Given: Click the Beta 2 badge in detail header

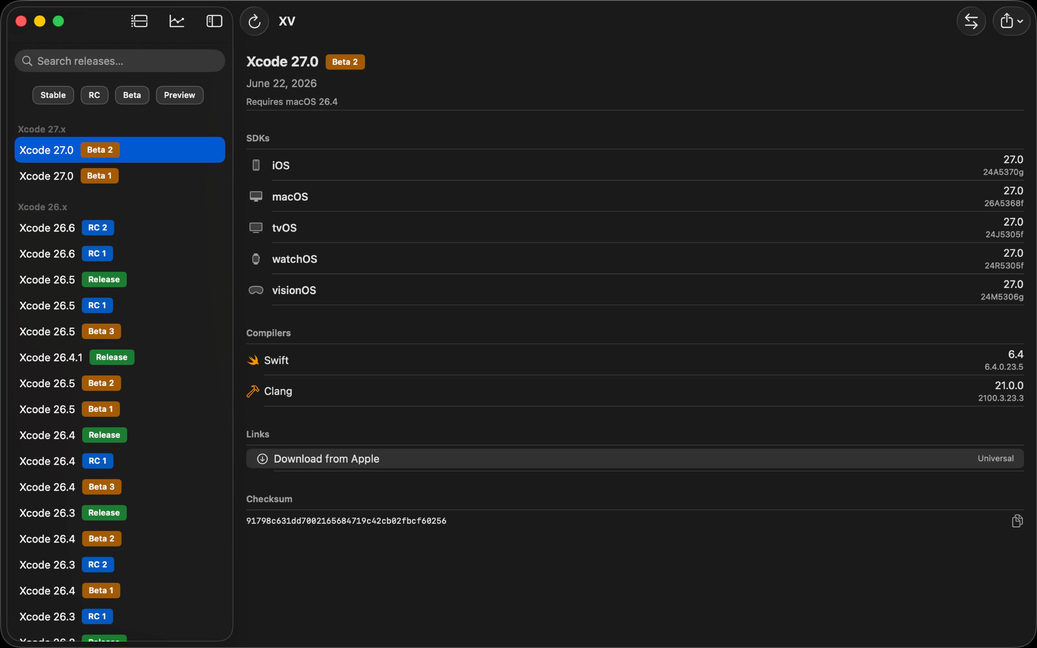Looking at the screenshot, I should point(345,62).
